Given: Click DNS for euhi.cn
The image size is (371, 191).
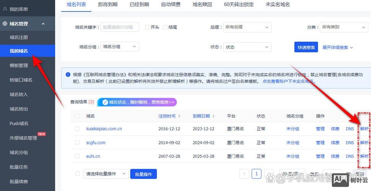Looking at the screenshot, I should [x=350, y=156].
